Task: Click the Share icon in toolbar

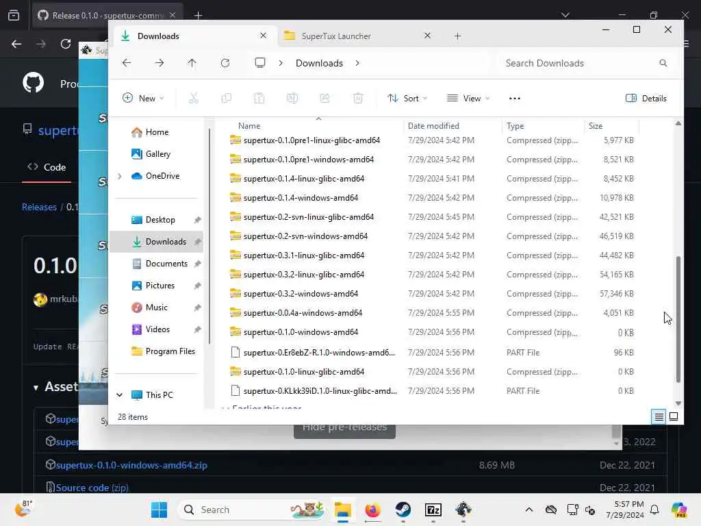Action: (325, 99)
